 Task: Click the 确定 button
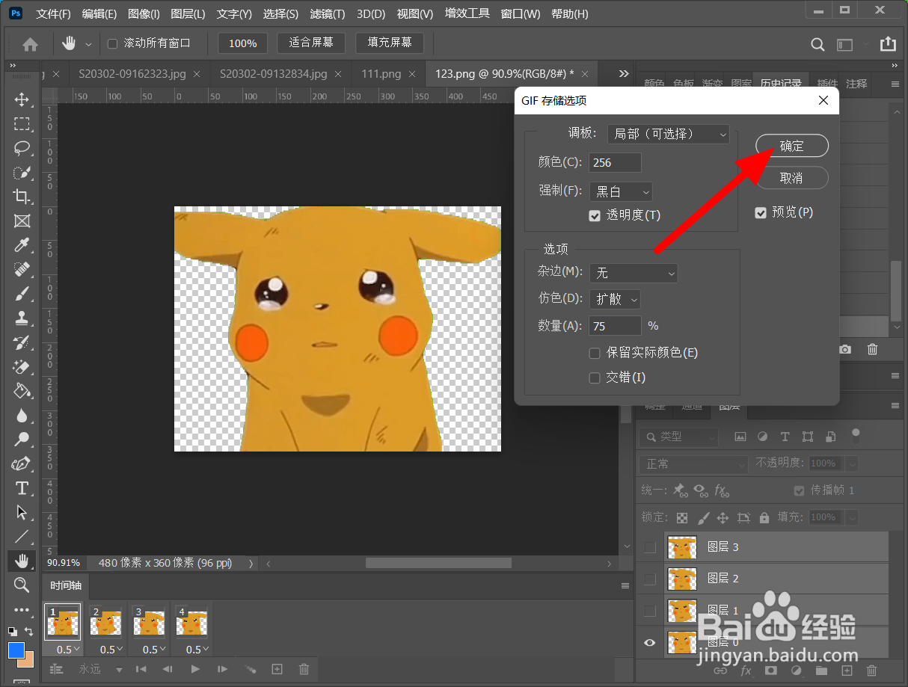point(792,146)
